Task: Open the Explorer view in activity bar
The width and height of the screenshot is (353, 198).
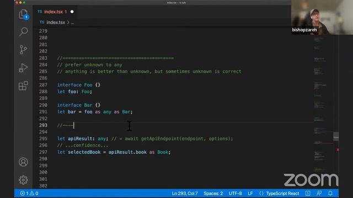Action: click(x=23, y=14)
